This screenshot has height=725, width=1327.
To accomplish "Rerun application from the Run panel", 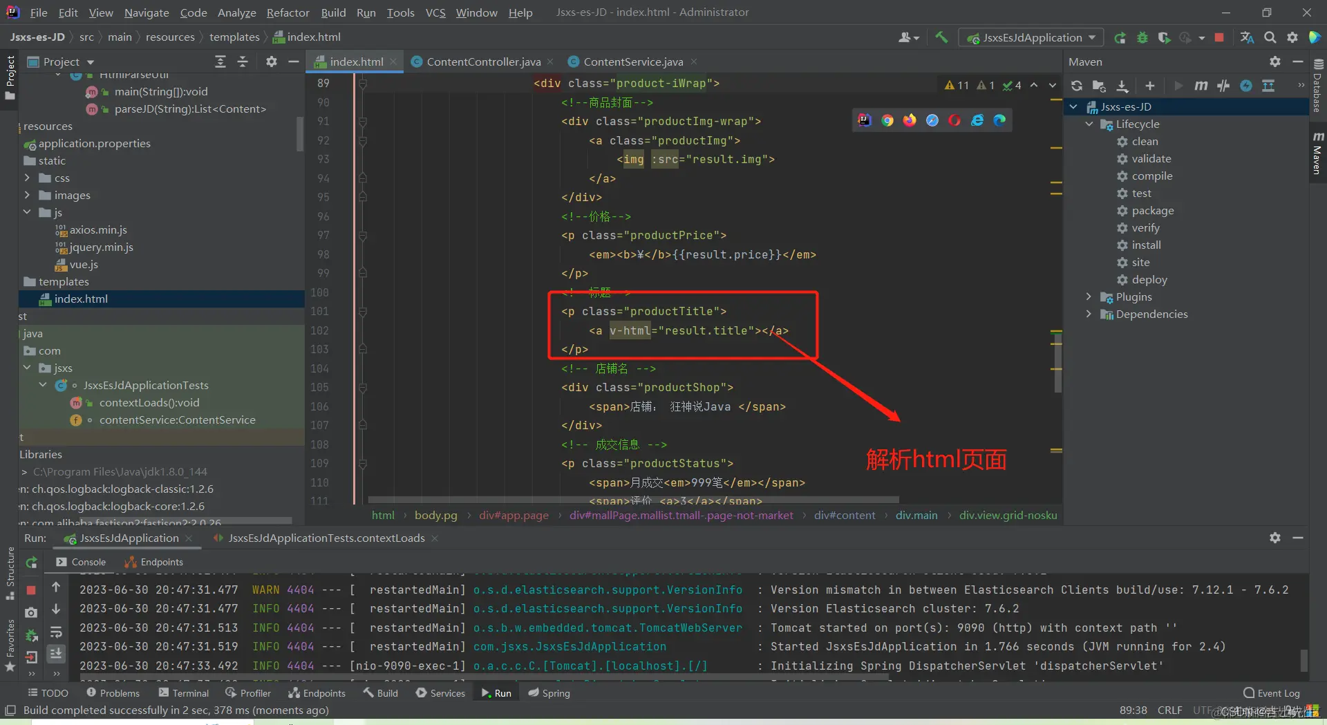I will pyautogui.click(x=31, y=563).
